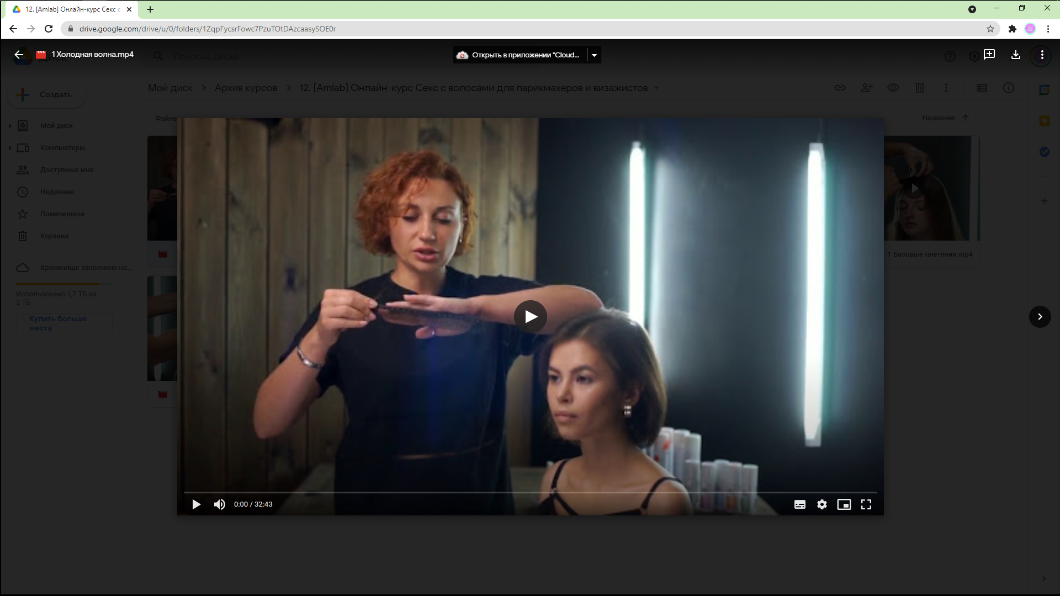
Task: Show details info panel icon
Action: tap(1009, 88)
